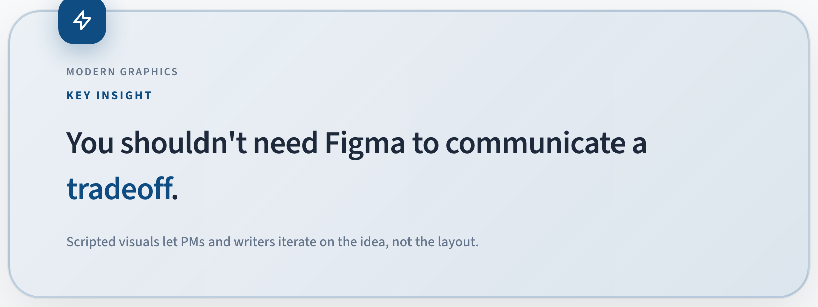
Task: Click the word KEY in the blue label
Action: tap(78, 96)
